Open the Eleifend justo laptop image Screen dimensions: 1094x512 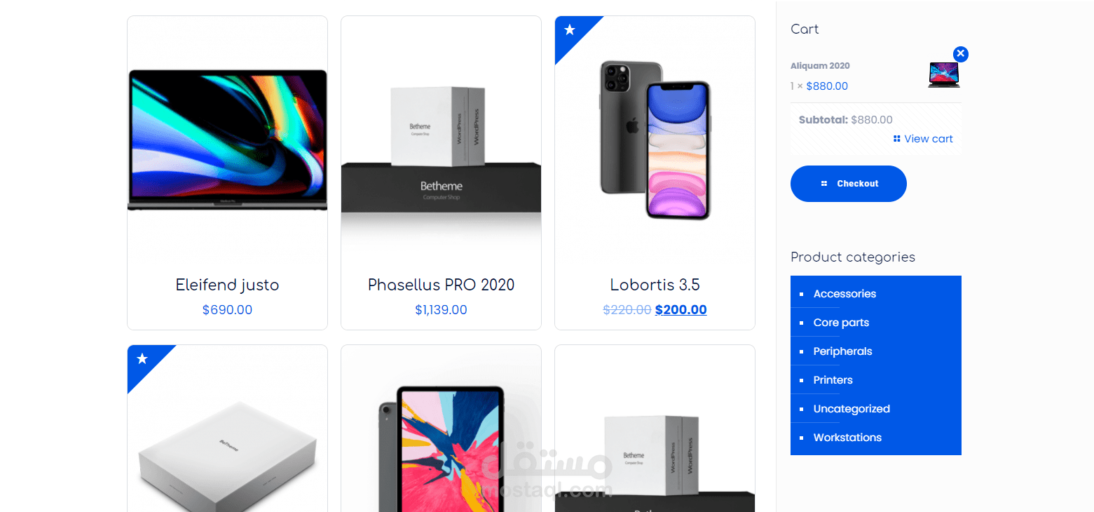tap(228, 140)
